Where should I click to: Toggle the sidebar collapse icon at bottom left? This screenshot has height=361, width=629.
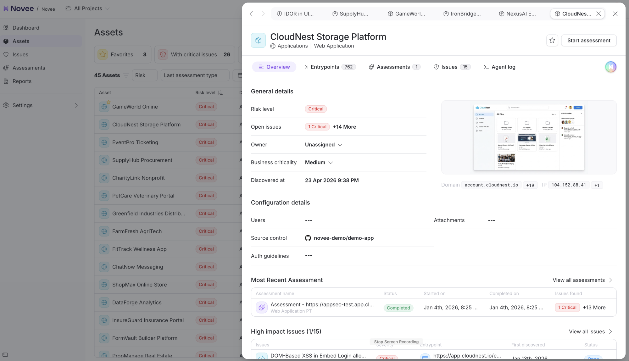click(x=5, y=355)
